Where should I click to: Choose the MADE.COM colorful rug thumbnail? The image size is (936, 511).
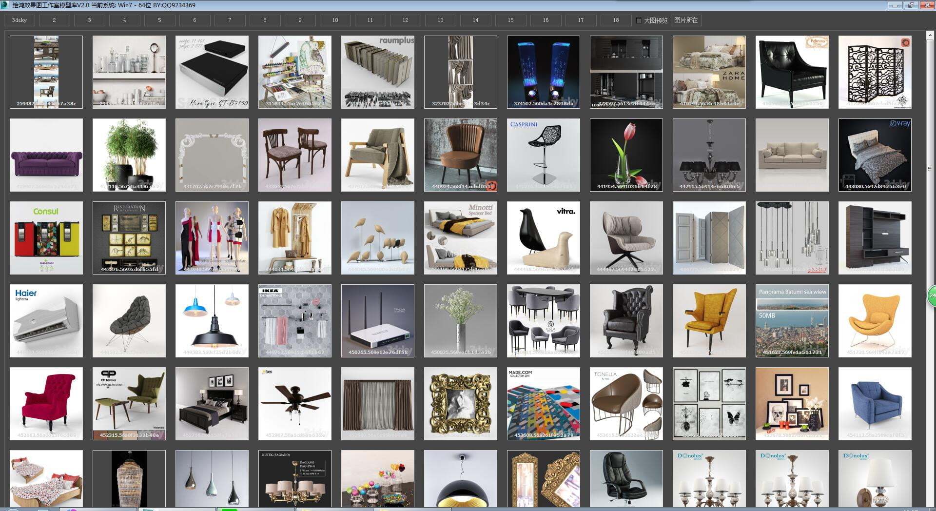click(x=544, y=404)
